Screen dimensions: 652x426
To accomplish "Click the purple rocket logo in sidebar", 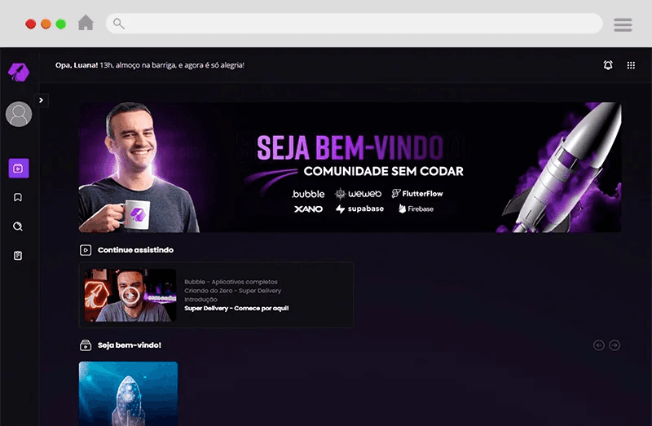I will pos(19,72).
